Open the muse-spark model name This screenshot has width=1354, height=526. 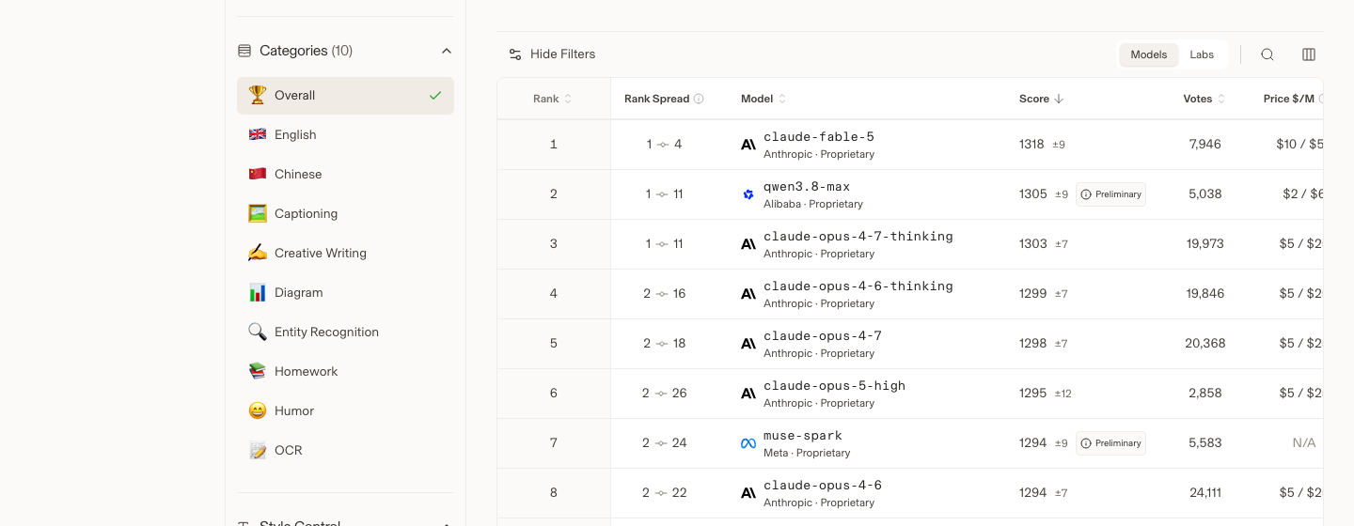(x=803, y=436)
